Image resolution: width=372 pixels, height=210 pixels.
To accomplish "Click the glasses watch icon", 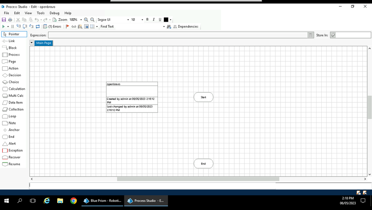I will pos(74,26).
